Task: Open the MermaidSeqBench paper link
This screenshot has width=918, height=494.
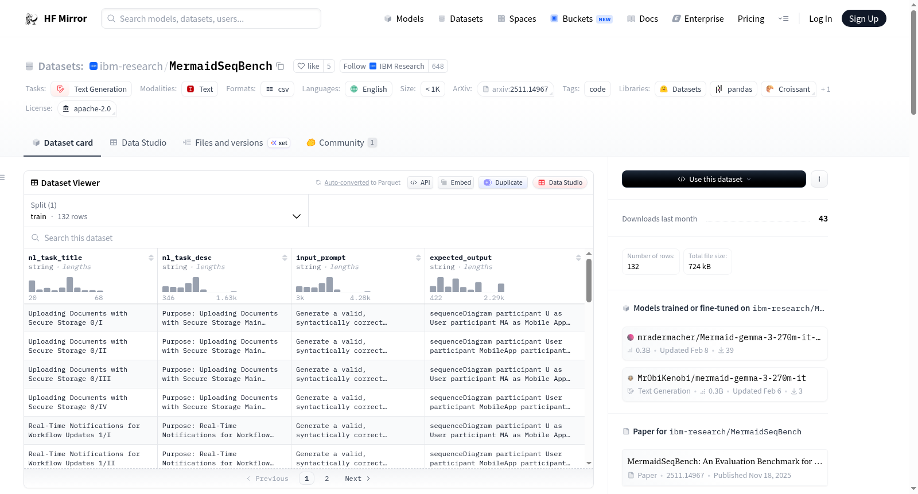Action: click(x=725, y=468)
